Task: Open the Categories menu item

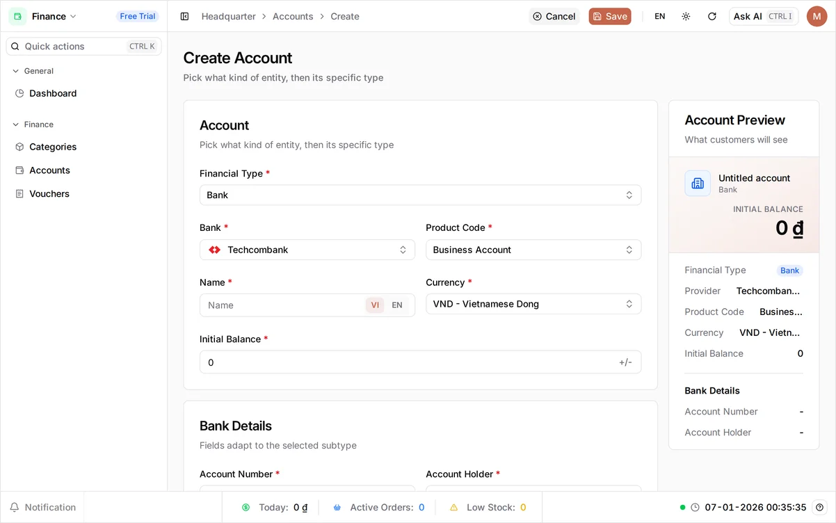Action: pos(83,147)
